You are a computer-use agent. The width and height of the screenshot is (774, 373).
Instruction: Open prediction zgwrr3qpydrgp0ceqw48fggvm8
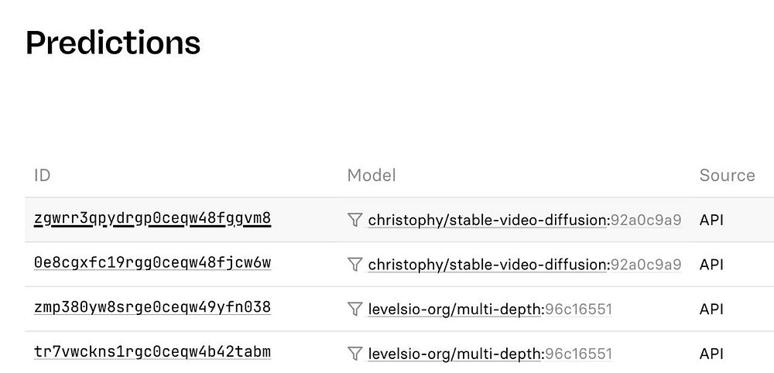coord(152,218)
